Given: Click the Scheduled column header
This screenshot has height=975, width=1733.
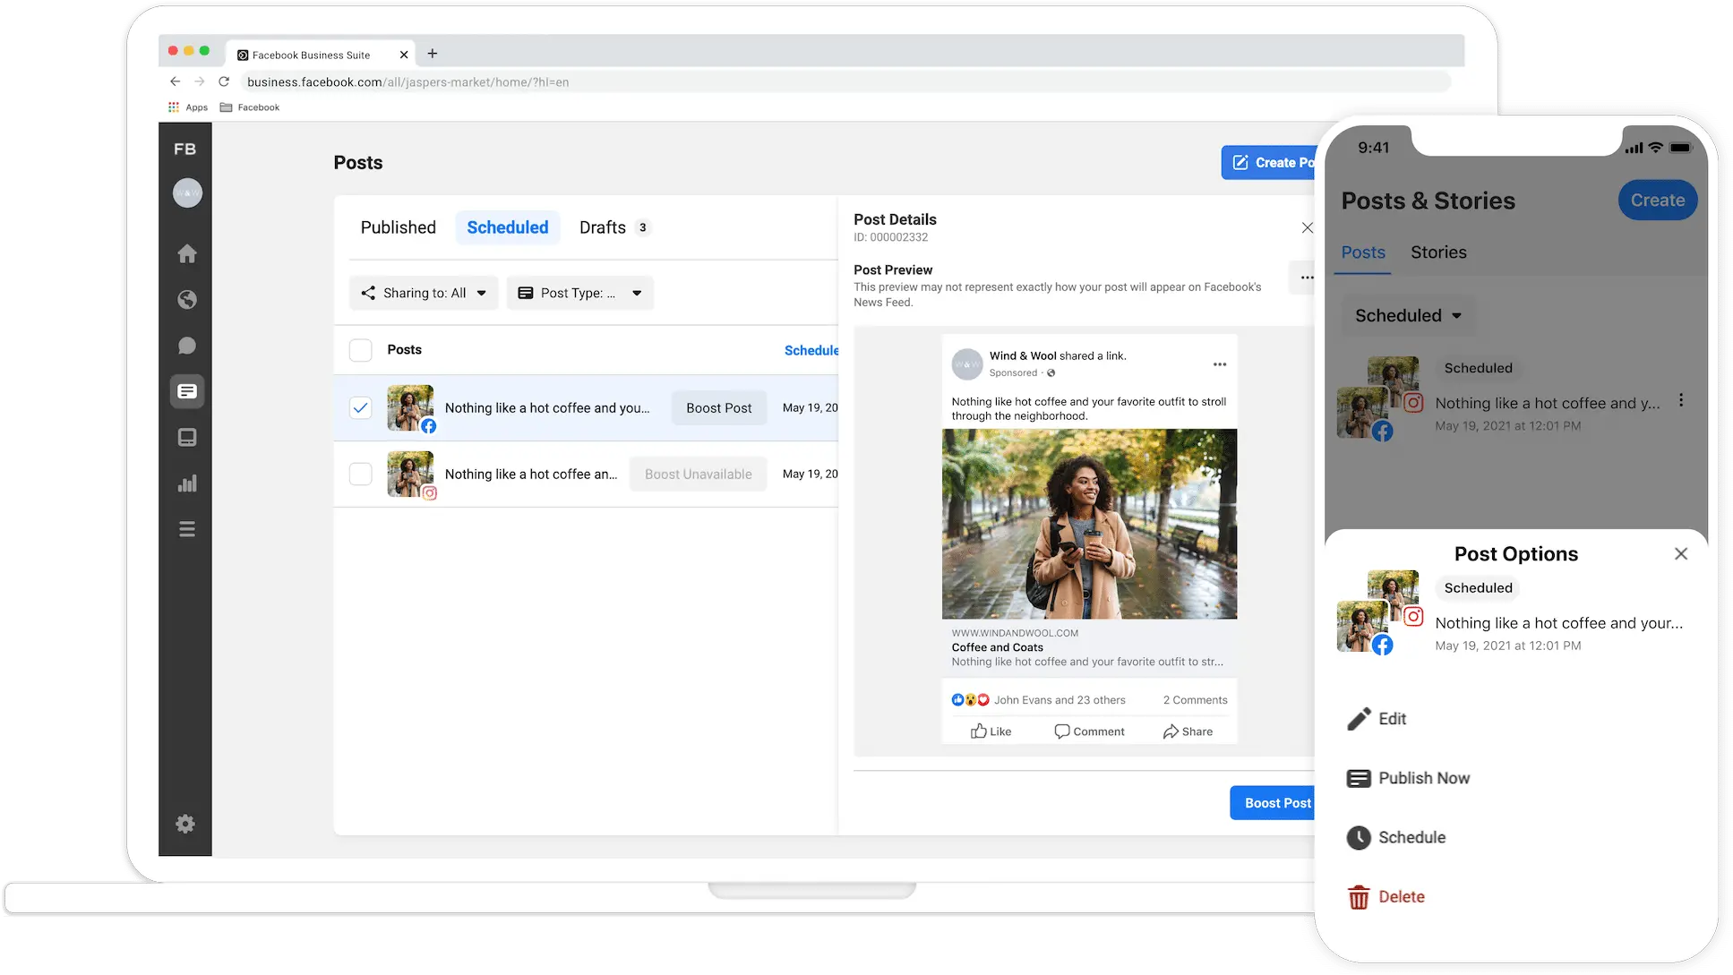Looking at the screenshot, I should pos(811,350).
